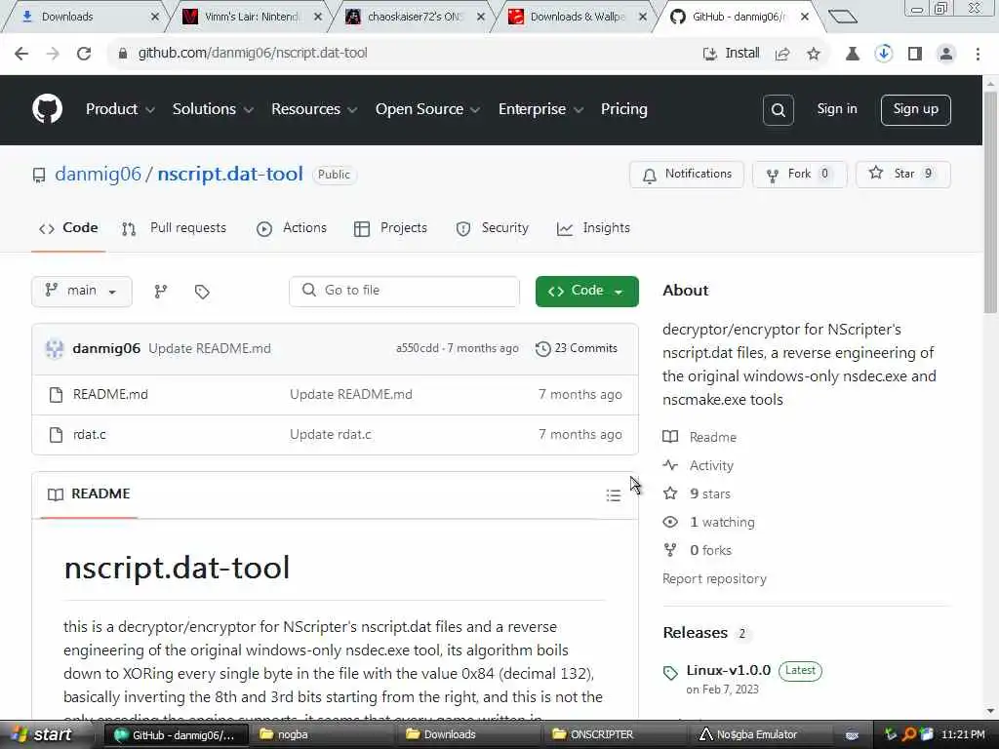Image resolution: width=999 pixels, height=749 pixels.
Task: Open the README.md file
Action: tap(110, 394)
